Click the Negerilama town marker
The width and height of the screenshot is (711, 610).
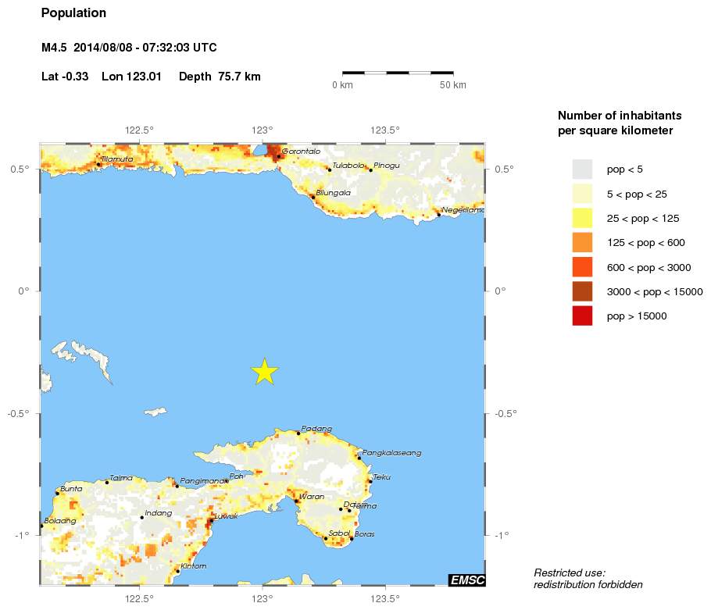point(439,215)
